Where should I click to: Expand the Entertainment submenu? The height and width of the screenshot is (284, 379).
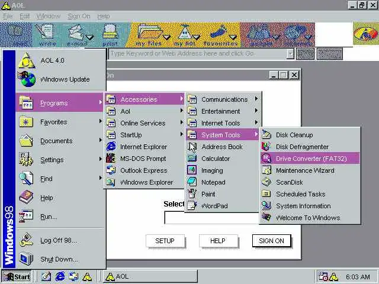(x=223, y=111)
